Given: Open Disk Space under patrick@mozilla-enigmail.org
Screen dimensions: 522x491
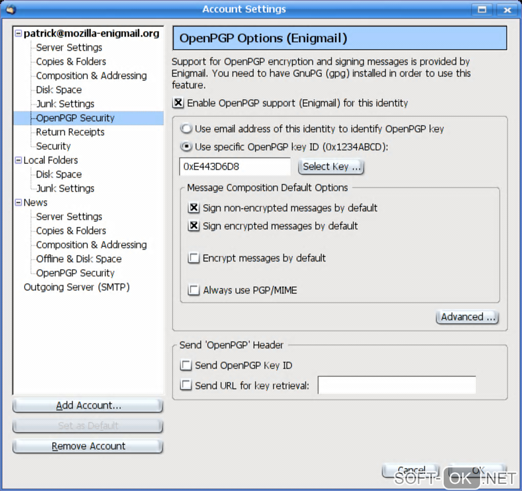Looking at the screenshot, I should pyautogui.click(x=59, y=90).
